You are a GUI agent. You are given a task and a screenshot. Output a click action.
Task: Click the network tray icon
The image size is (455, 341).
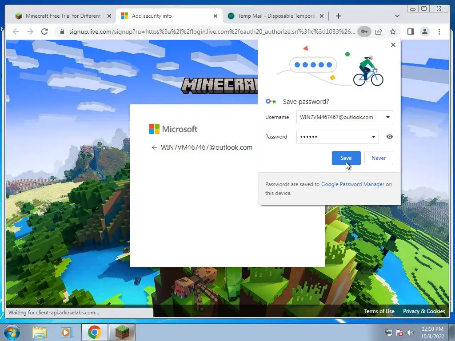tap(388, 333)
